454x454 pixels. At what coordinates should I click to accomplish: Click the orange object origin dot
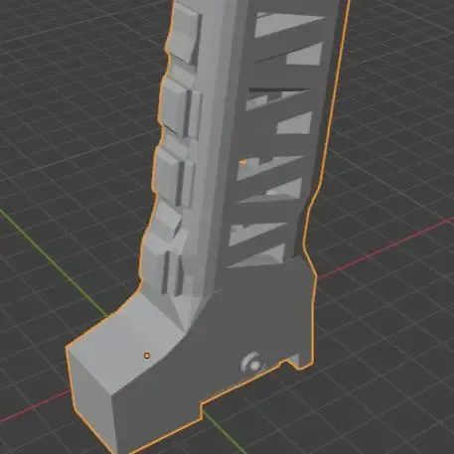point(147,356)
